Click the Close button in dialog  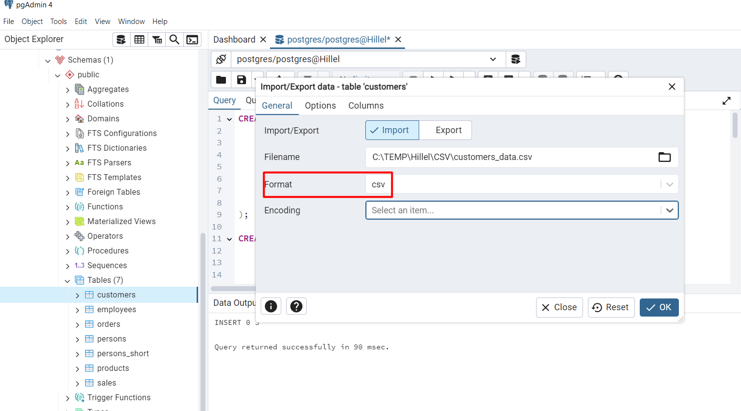click(x=559, y=307)
